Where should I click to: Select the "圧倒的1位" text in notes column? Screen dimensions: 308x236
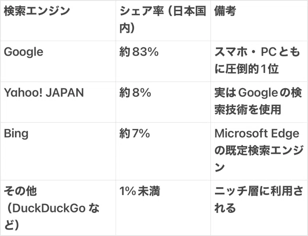[x=253, y=69]
